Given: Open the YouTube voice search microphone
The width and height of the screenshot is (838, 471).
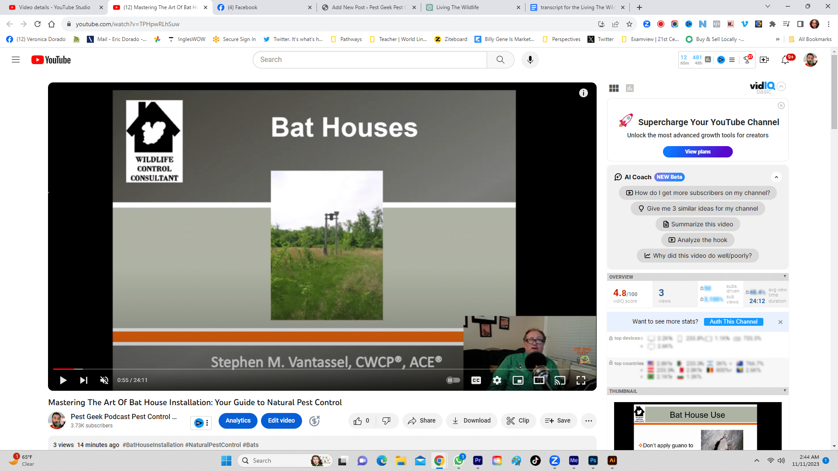Looking at the screenshot, I should [x=530, y=59].
